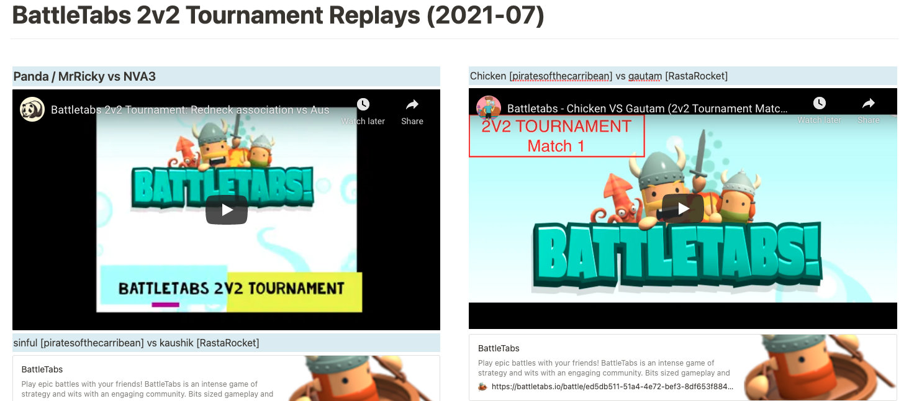909x401 pixels.
Task: Click Watch later clock on Chicken video
Action: click(x=820, y=103)
